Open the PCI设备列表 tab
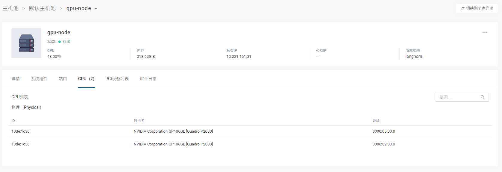Image resolution: width=502 pixels, height=172 pixels. coord(117,79)
